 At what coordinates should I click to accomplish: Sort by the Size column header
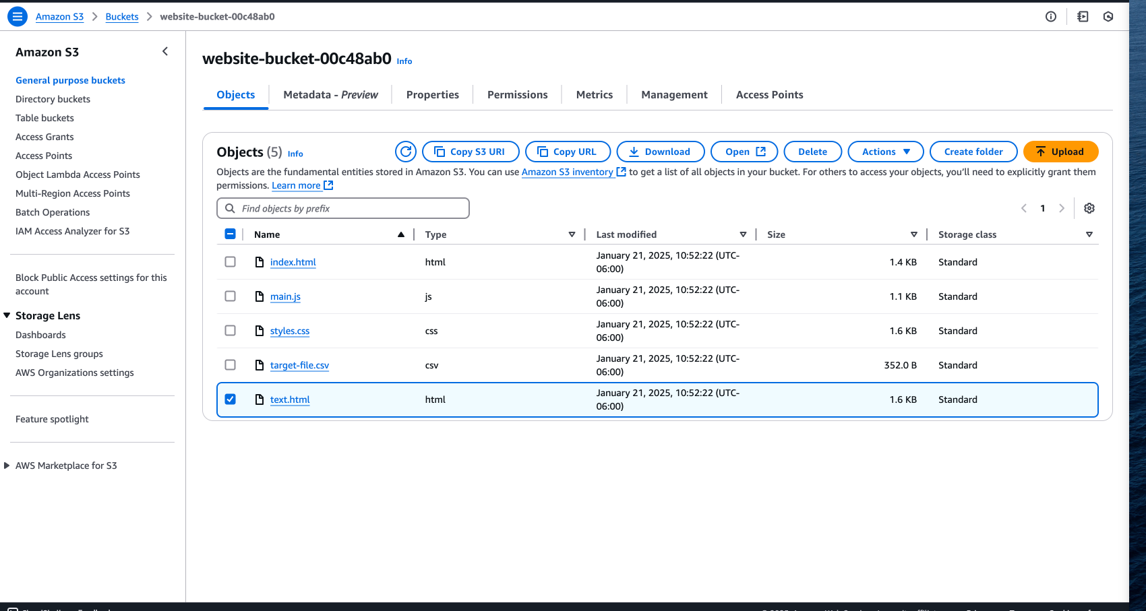776,234
